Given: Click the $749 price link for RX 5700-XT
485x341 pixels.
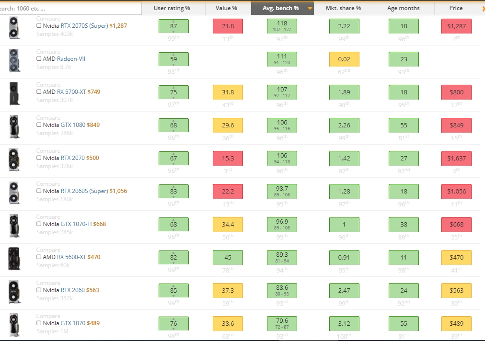Looking at the screenshot, I should click(x=93, y=92).
